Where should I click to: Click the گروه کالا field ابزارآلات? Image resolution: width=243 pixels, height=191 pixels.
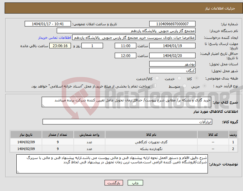point(127,122)
